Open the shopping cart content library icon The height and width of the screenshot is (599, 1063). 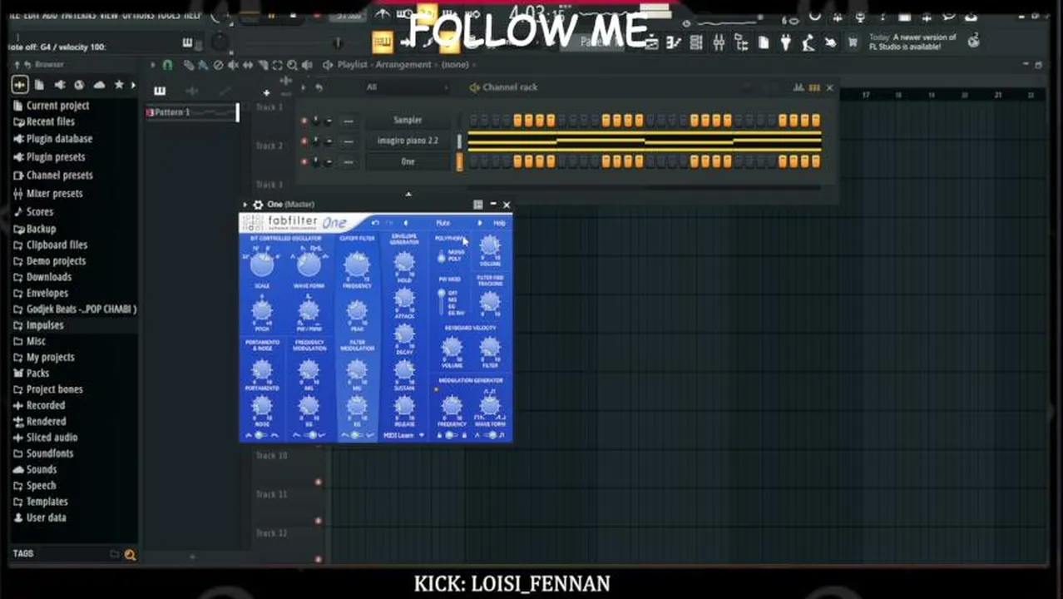[853, 42]
